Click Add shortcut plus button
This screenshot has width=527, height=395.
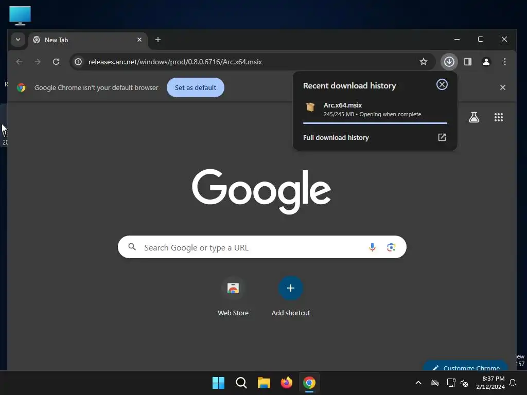click(291, 288)
